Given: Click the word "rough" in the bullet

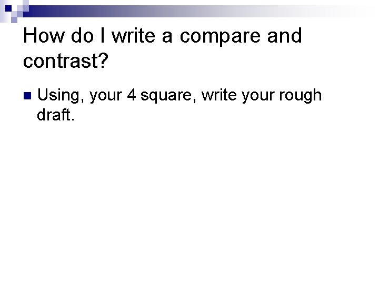Looking at the screenshot, I should (x=303, y=95).
